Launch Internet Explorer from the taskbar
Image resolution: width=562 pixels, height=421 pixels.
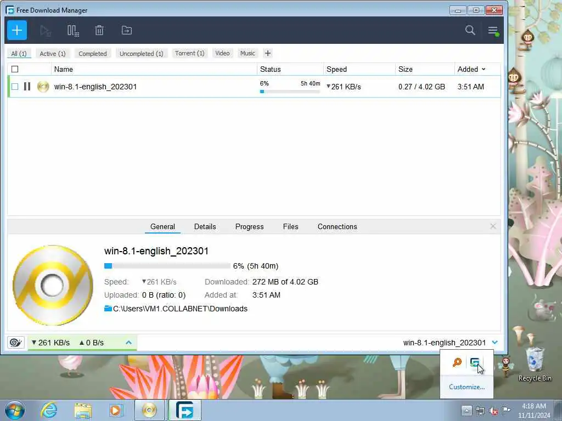[49, 410]
